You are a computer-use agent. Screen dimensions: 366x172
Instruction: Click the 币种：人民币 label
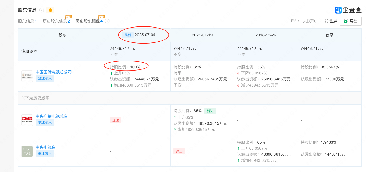click(303, 21)
